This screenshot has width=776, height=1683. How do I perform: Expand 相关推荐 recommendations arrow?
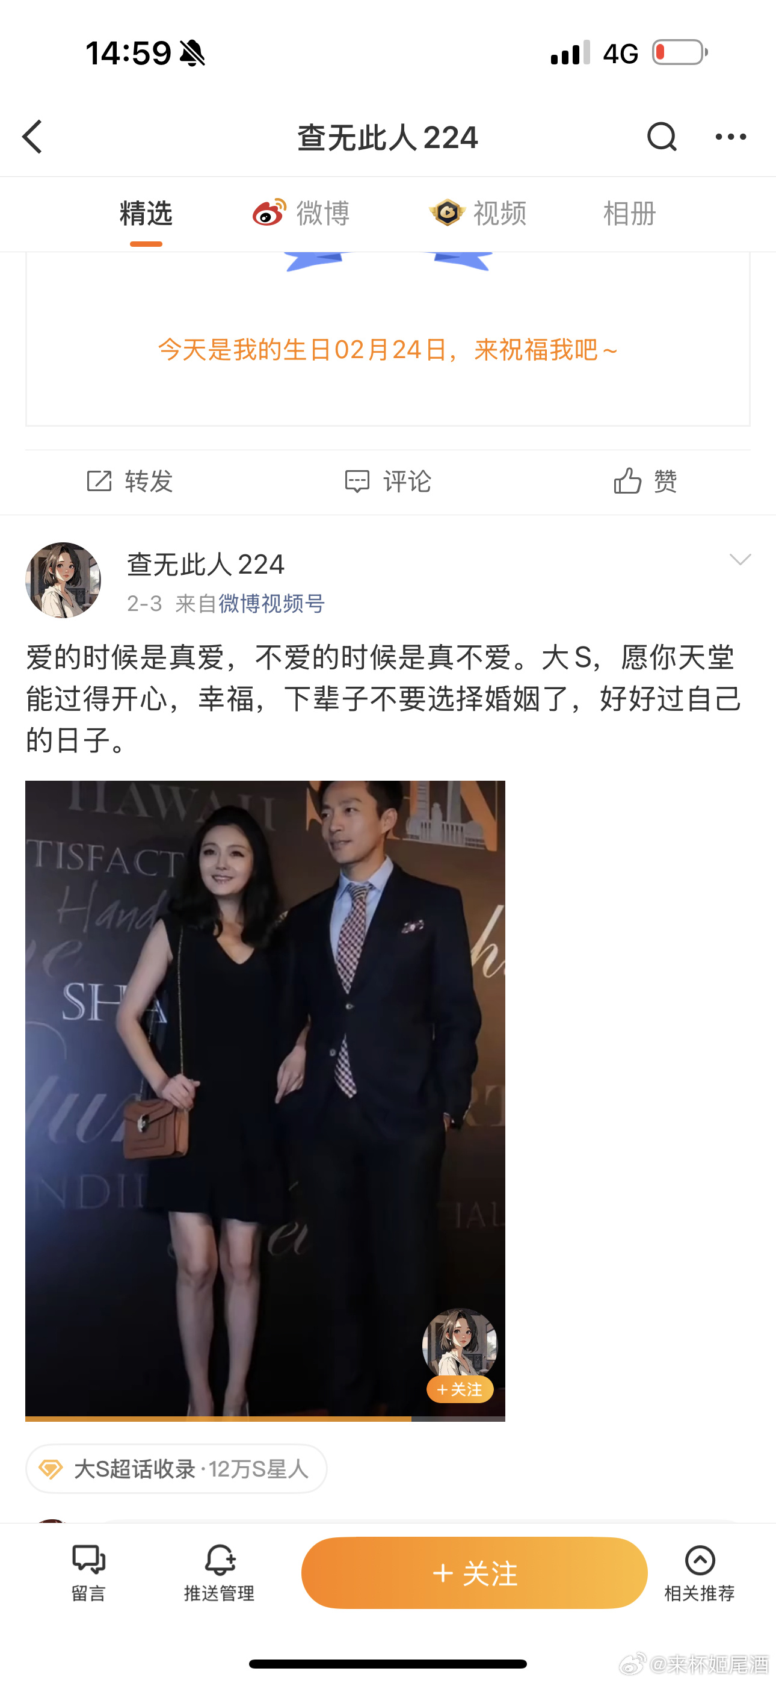point(700,1560)
